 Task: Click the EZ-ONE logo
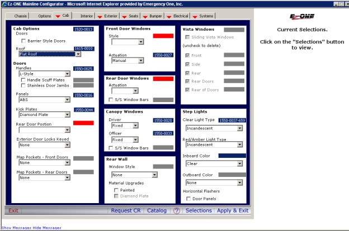302,16
